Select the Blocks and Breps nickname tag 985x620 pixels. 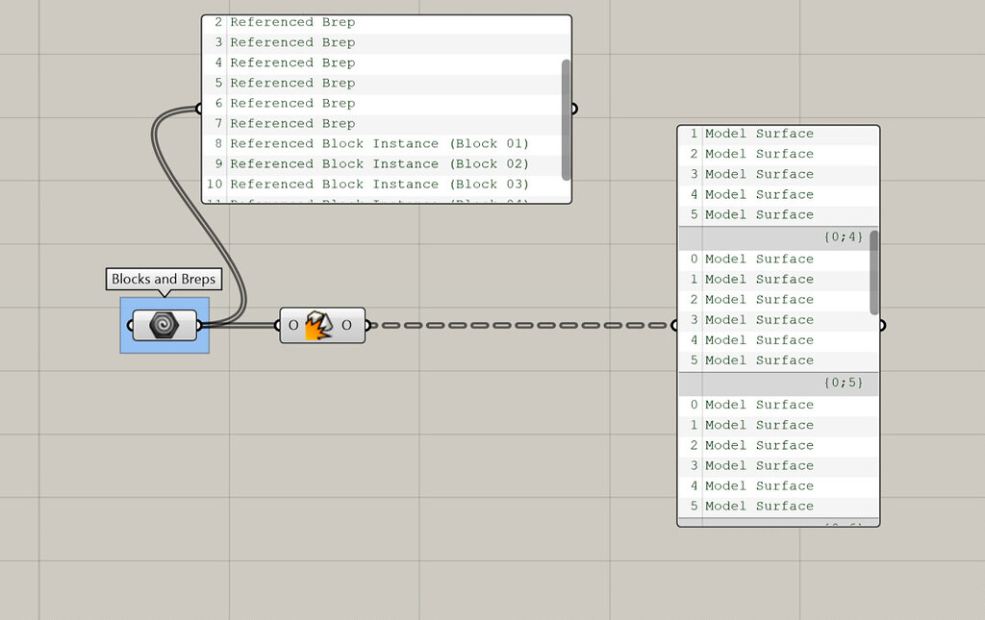(163, 279)
